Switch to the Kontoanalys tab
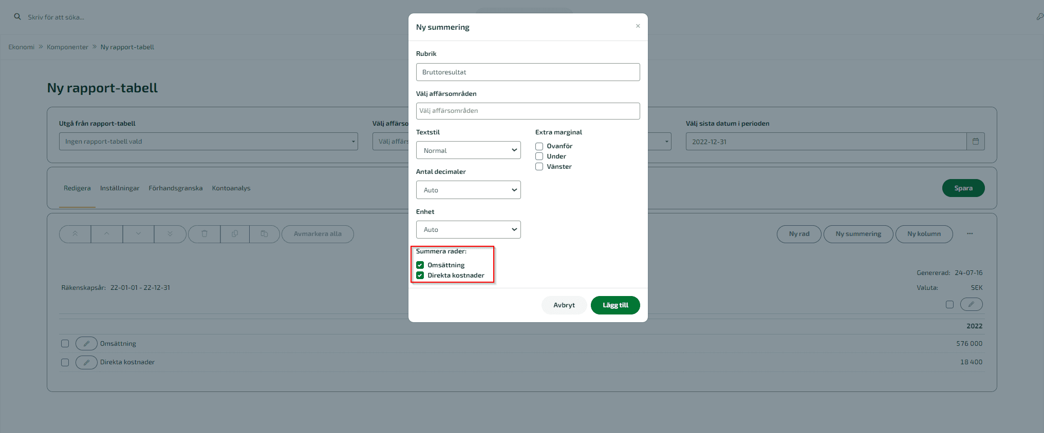This screenshot has width=1044, height=433. 231,188
